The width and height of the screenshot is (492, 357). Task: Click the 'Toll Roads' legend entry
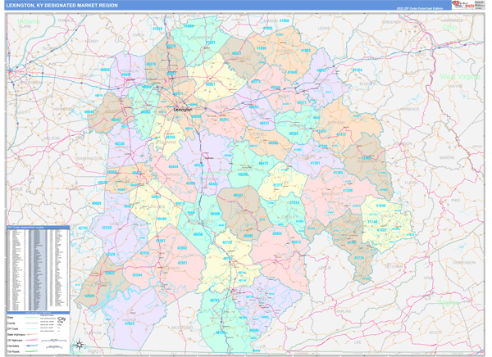[13, 351]
